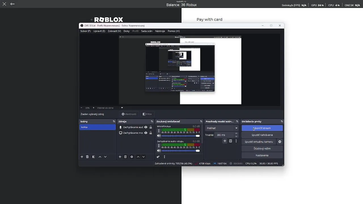Viewport: 363px width, 204px height.
Task: Remove the transition with trash icon
Action: (x=231, y=141)
